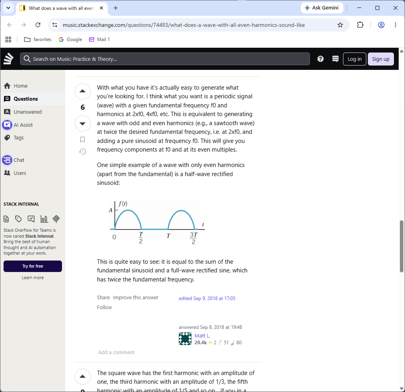Go back to previous page
This screenshot has height=392, width=405.
click(x=9, y=25)
